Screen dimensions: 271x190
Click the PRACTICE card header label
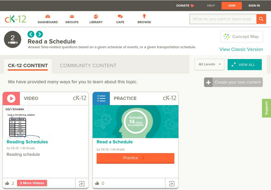pos(125,98)
